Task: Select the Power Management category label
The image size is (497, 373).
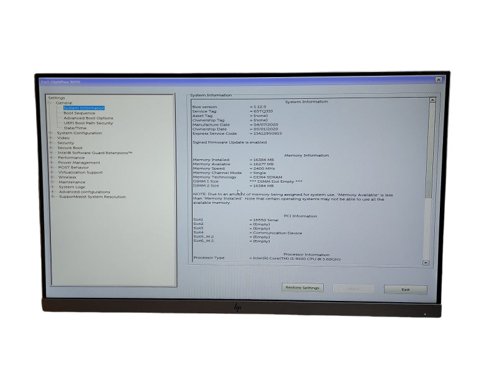Action: (x=79, y=163)
